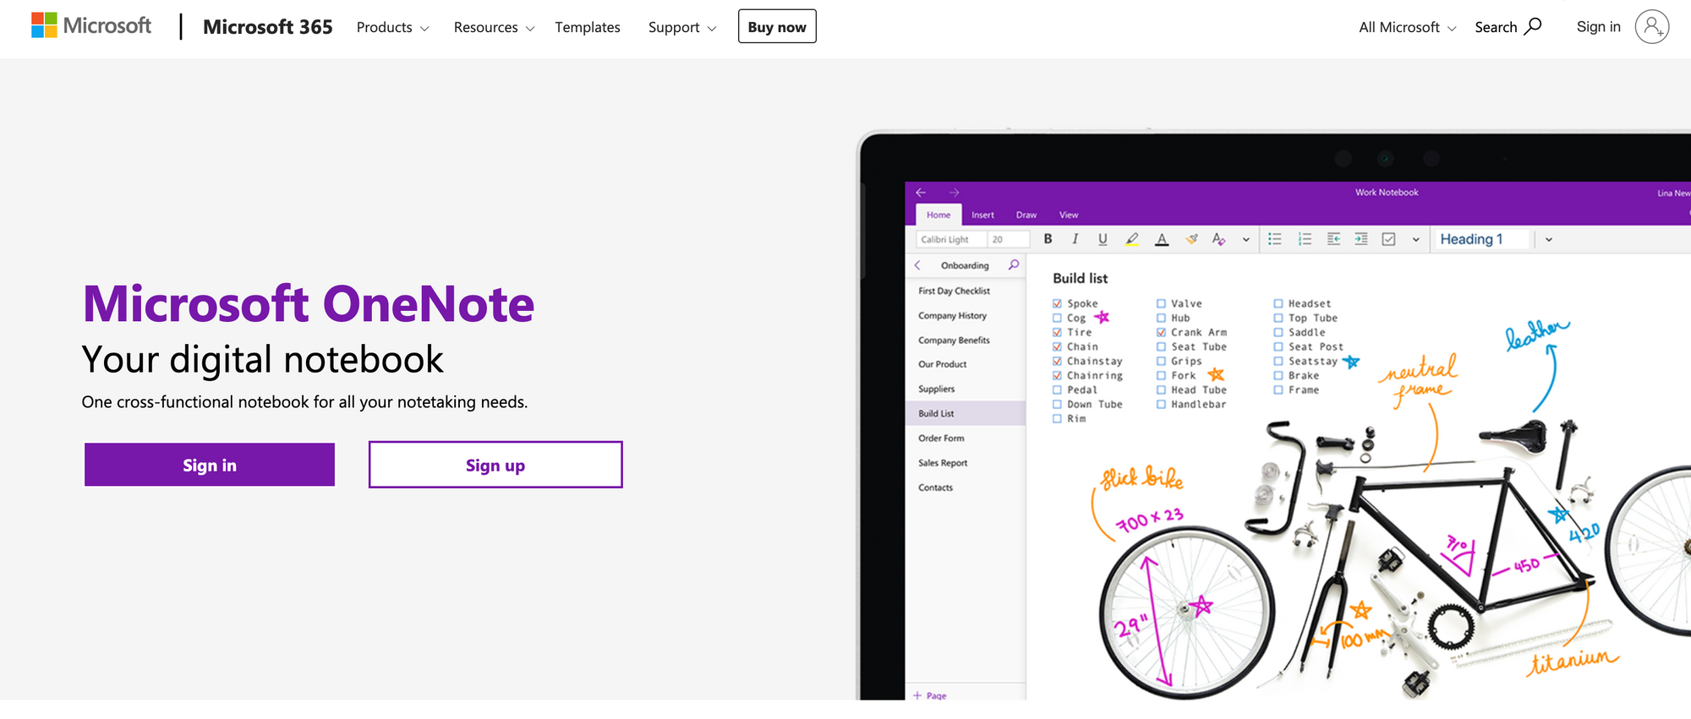Expand the Support menu
1691x719 pixels.
click(682, 27)
